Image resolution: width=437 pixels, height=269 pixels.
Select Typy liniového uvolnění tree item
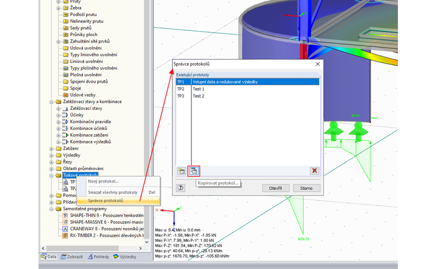(94, 55)
